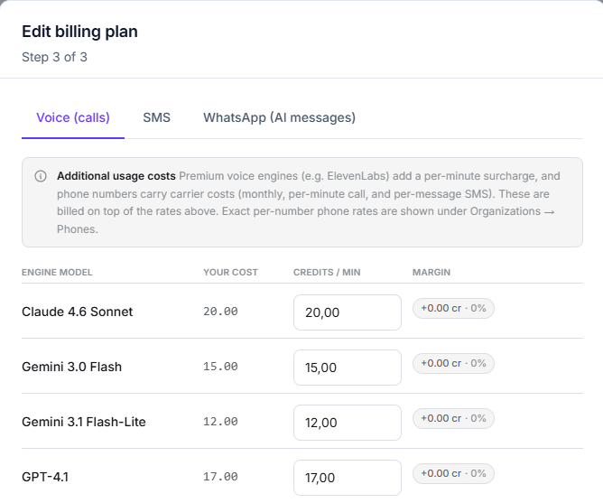603x503 pixels.
Task: Select the GPT-4.1 model name
Action: (x=45, y=477)
